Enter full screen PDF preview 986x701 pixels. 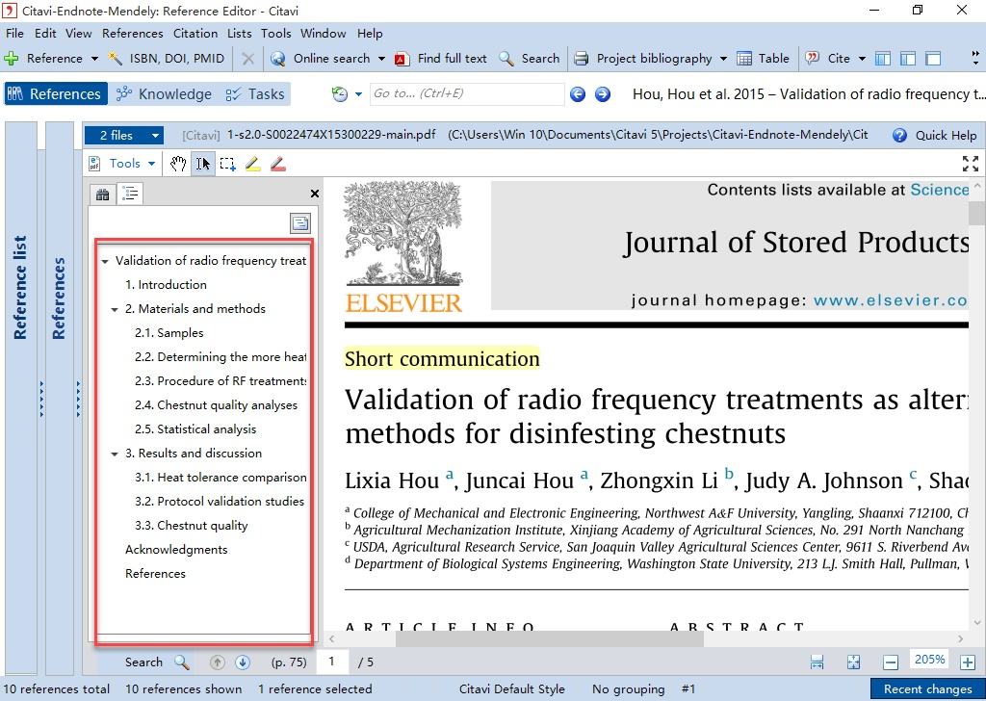(x=971, y=164)
